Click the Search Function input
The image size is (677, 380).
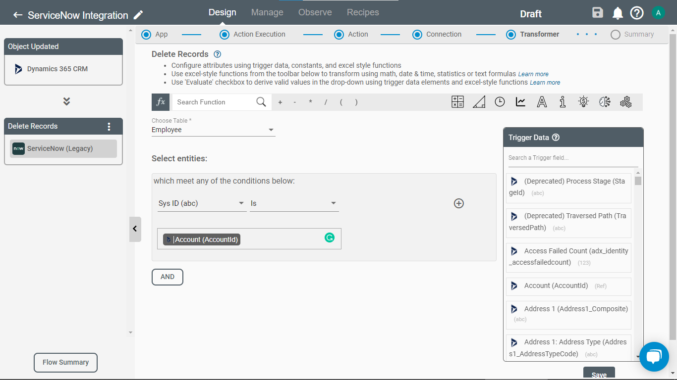tap(214, 102)
